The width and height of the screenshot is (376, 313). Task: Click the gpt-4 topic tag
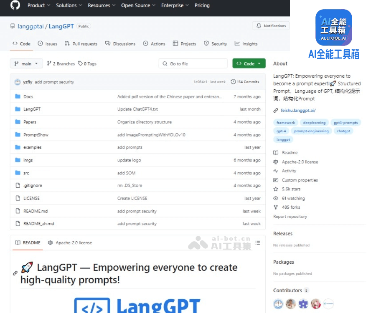click(x=281, y=131)
